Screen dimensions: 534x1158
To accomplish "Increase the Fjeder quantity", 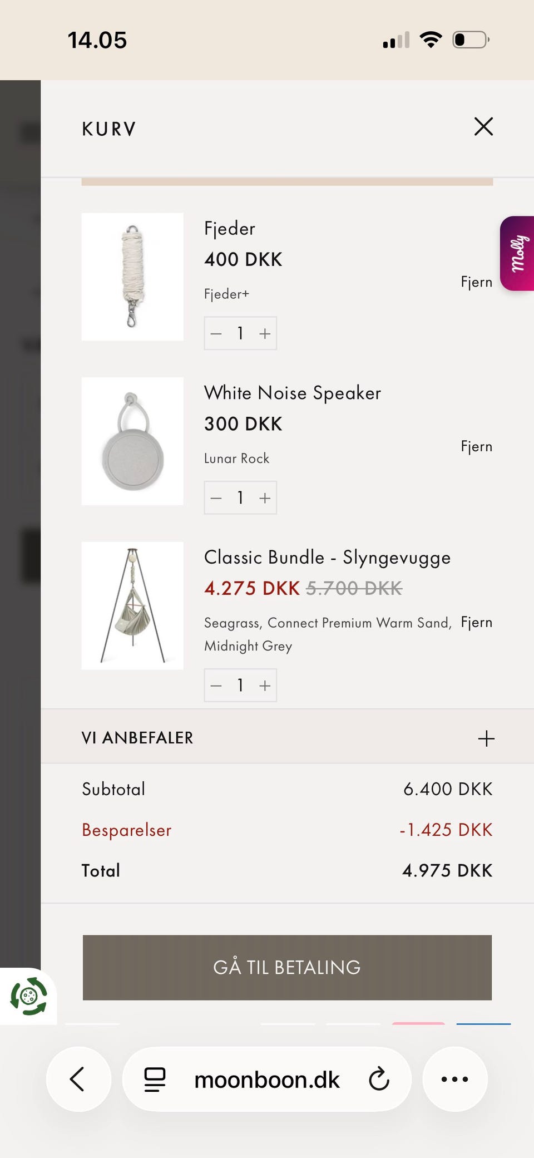I will click(x=265, y=333).
